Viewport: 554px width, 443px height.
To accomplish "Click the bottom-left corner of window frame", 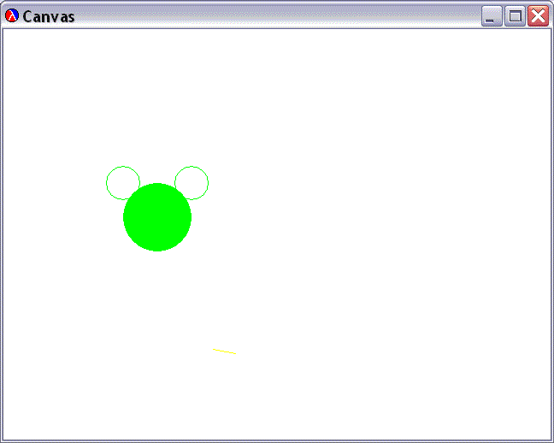I will point(2,440).
